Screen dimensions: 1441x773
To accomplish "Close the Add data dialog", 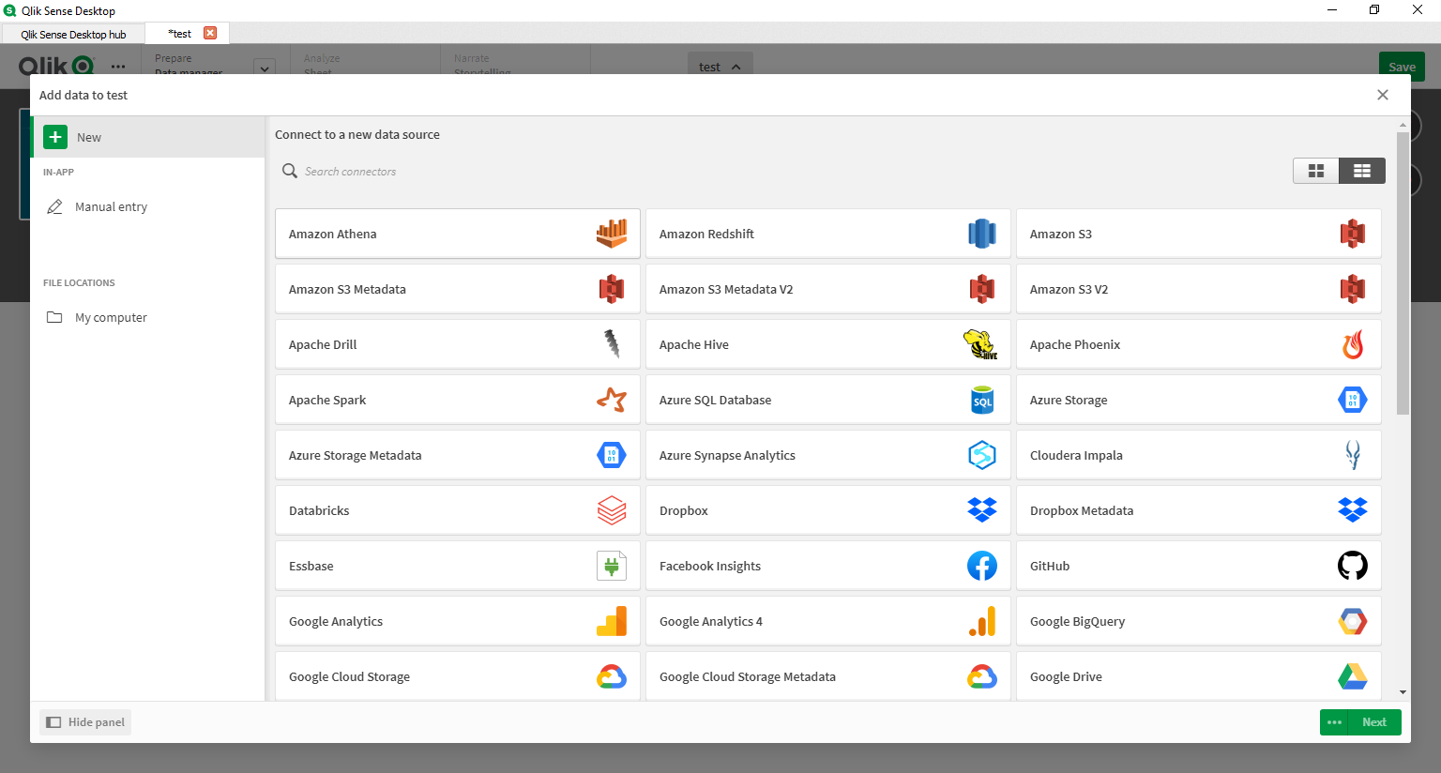I will (x=1382, y=95).
